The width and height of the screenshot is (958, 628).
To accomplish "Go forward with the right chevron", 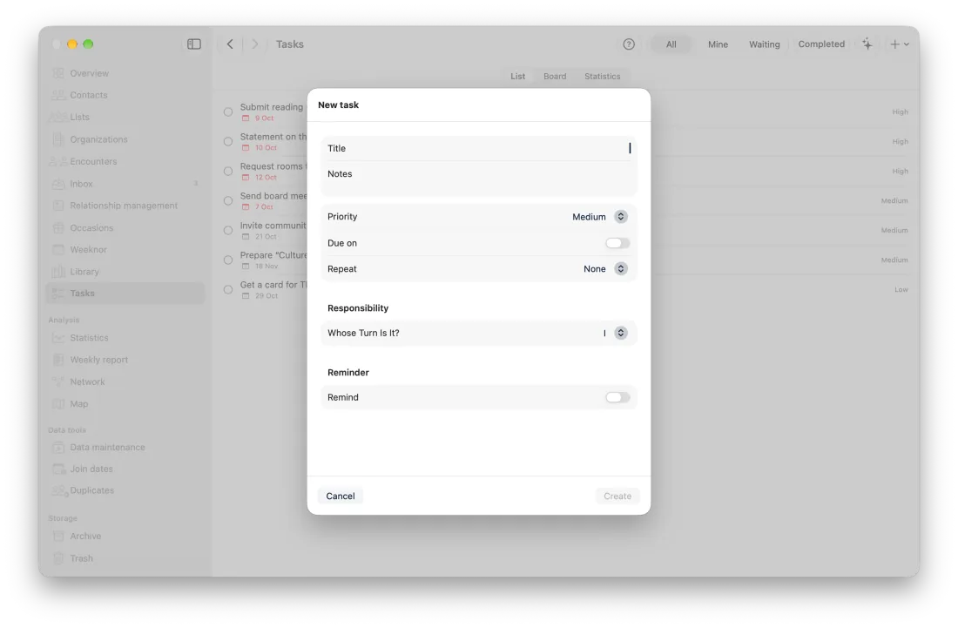I will tap(255, 44).
